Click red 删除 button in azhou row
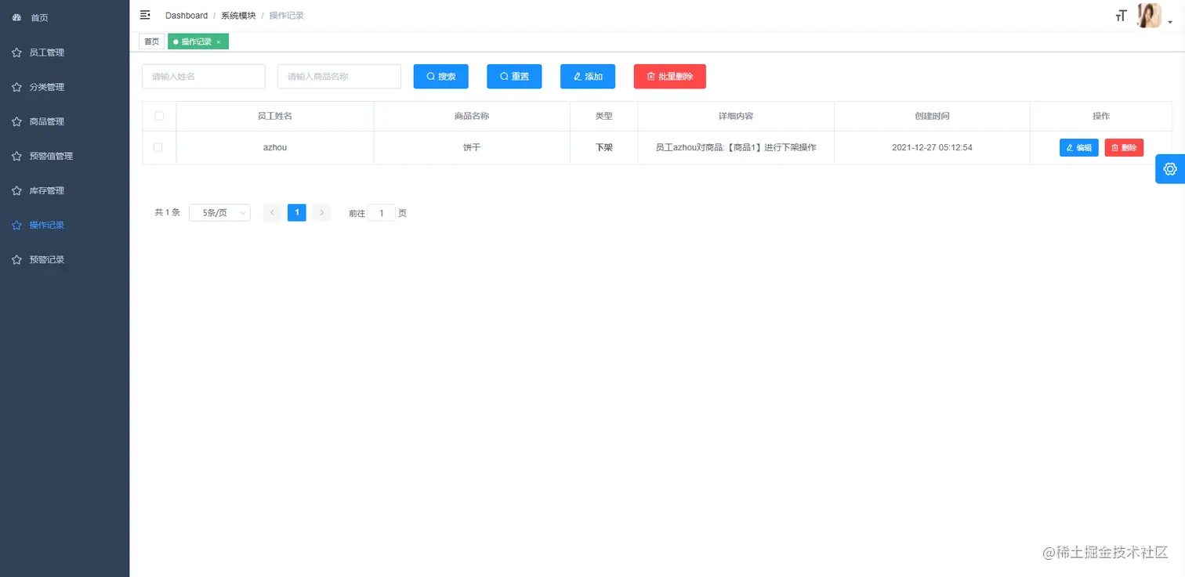 1124,147
